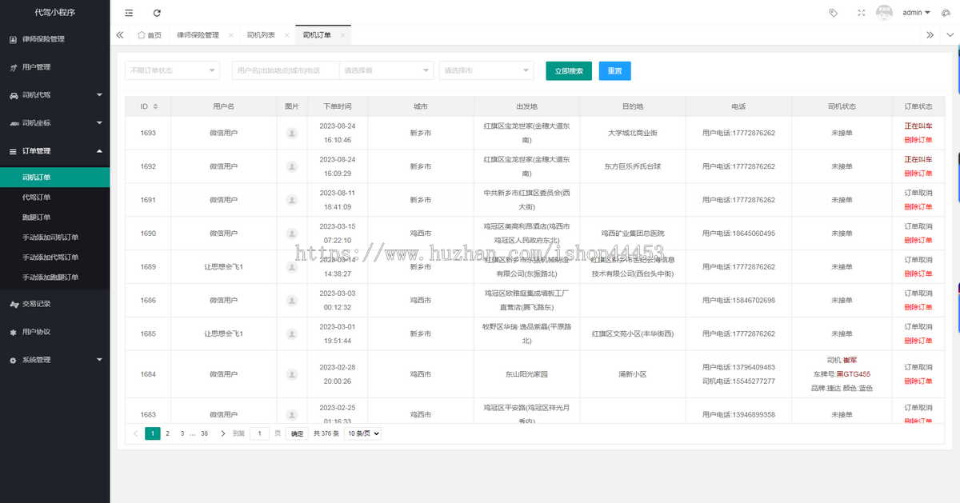Viewport: 960px width, 503px height.
Task: Open the 不限订单状态 status dropdown
Action: pyautogui.click(x=172, y=70)
